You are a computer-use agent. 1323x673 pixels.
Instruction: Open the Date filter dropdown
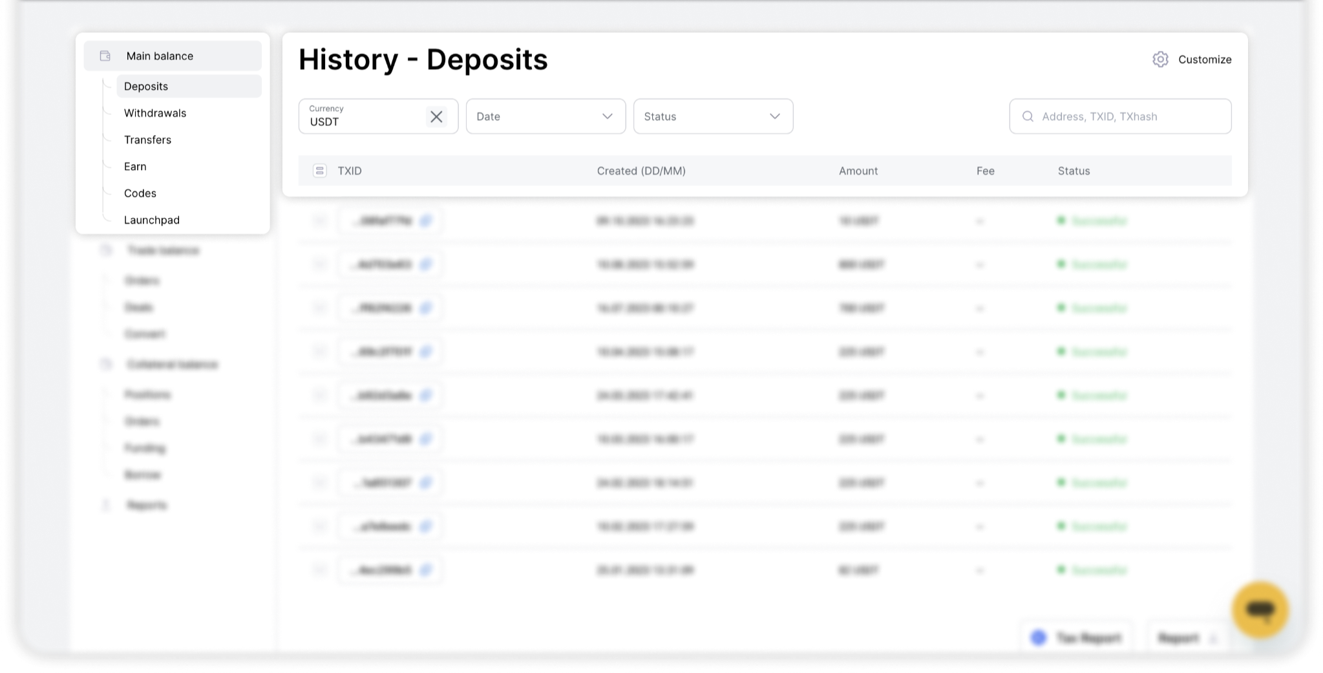click(545, 116)
